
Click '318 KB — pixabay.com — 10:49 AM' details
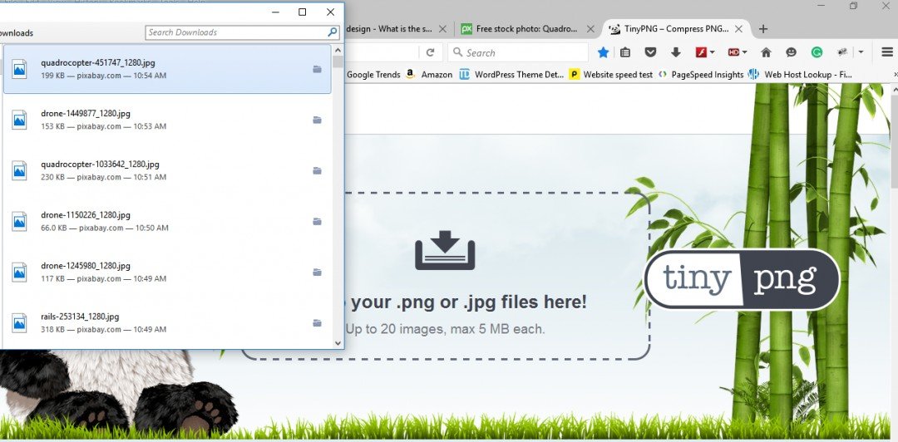(104, 330)
